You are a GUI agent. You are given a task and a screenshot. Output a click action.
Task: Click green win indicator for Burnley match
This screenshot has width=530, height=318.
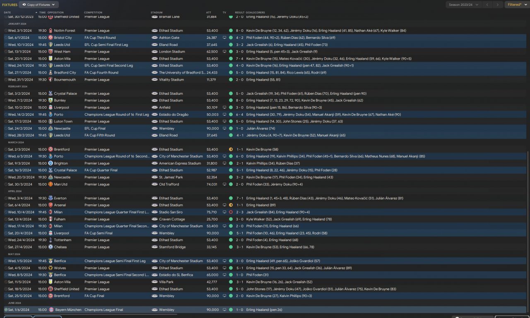231,100
